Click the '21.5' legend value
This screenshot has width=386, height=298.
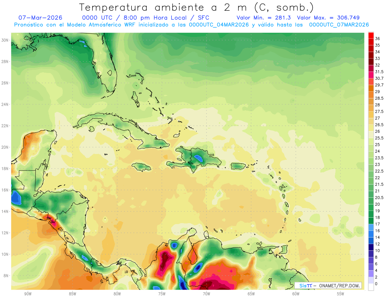point(379,184)
